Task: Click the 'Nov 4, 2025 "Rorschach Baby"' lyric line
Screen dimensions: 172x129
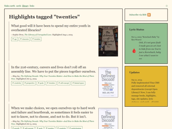Action: click(x=145, y=38)
